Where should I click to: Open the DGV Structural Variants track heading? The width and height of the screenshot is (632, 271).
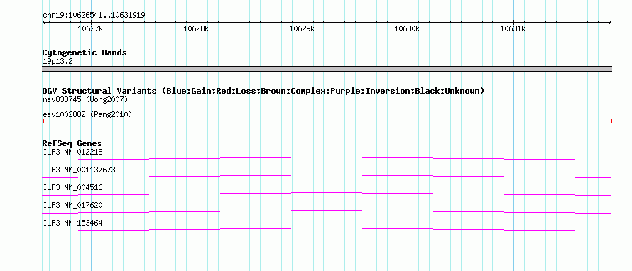point(263,91)
